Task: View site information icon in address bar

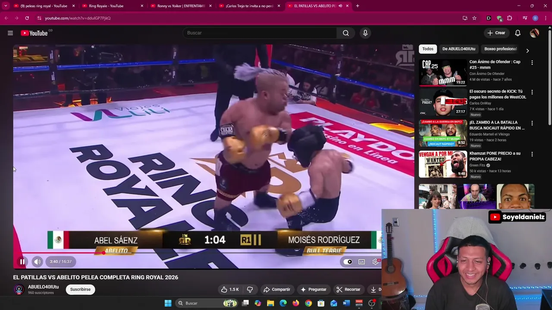Action: click(39, 18)
